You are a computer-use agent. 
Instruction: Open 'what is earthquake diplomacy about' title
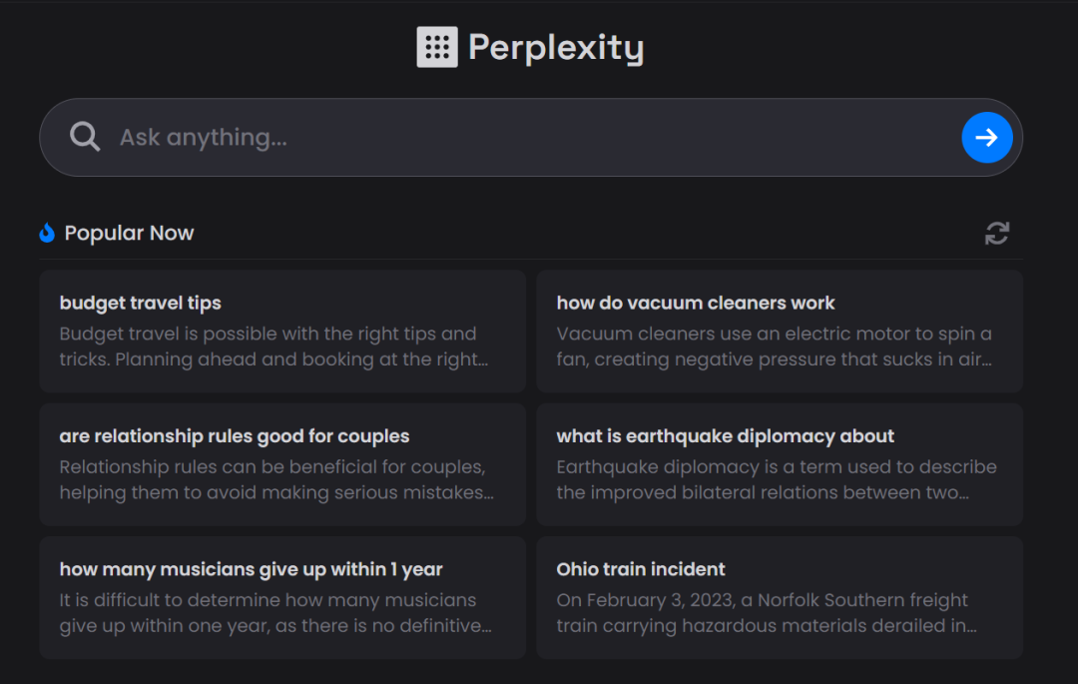[725, 436]
